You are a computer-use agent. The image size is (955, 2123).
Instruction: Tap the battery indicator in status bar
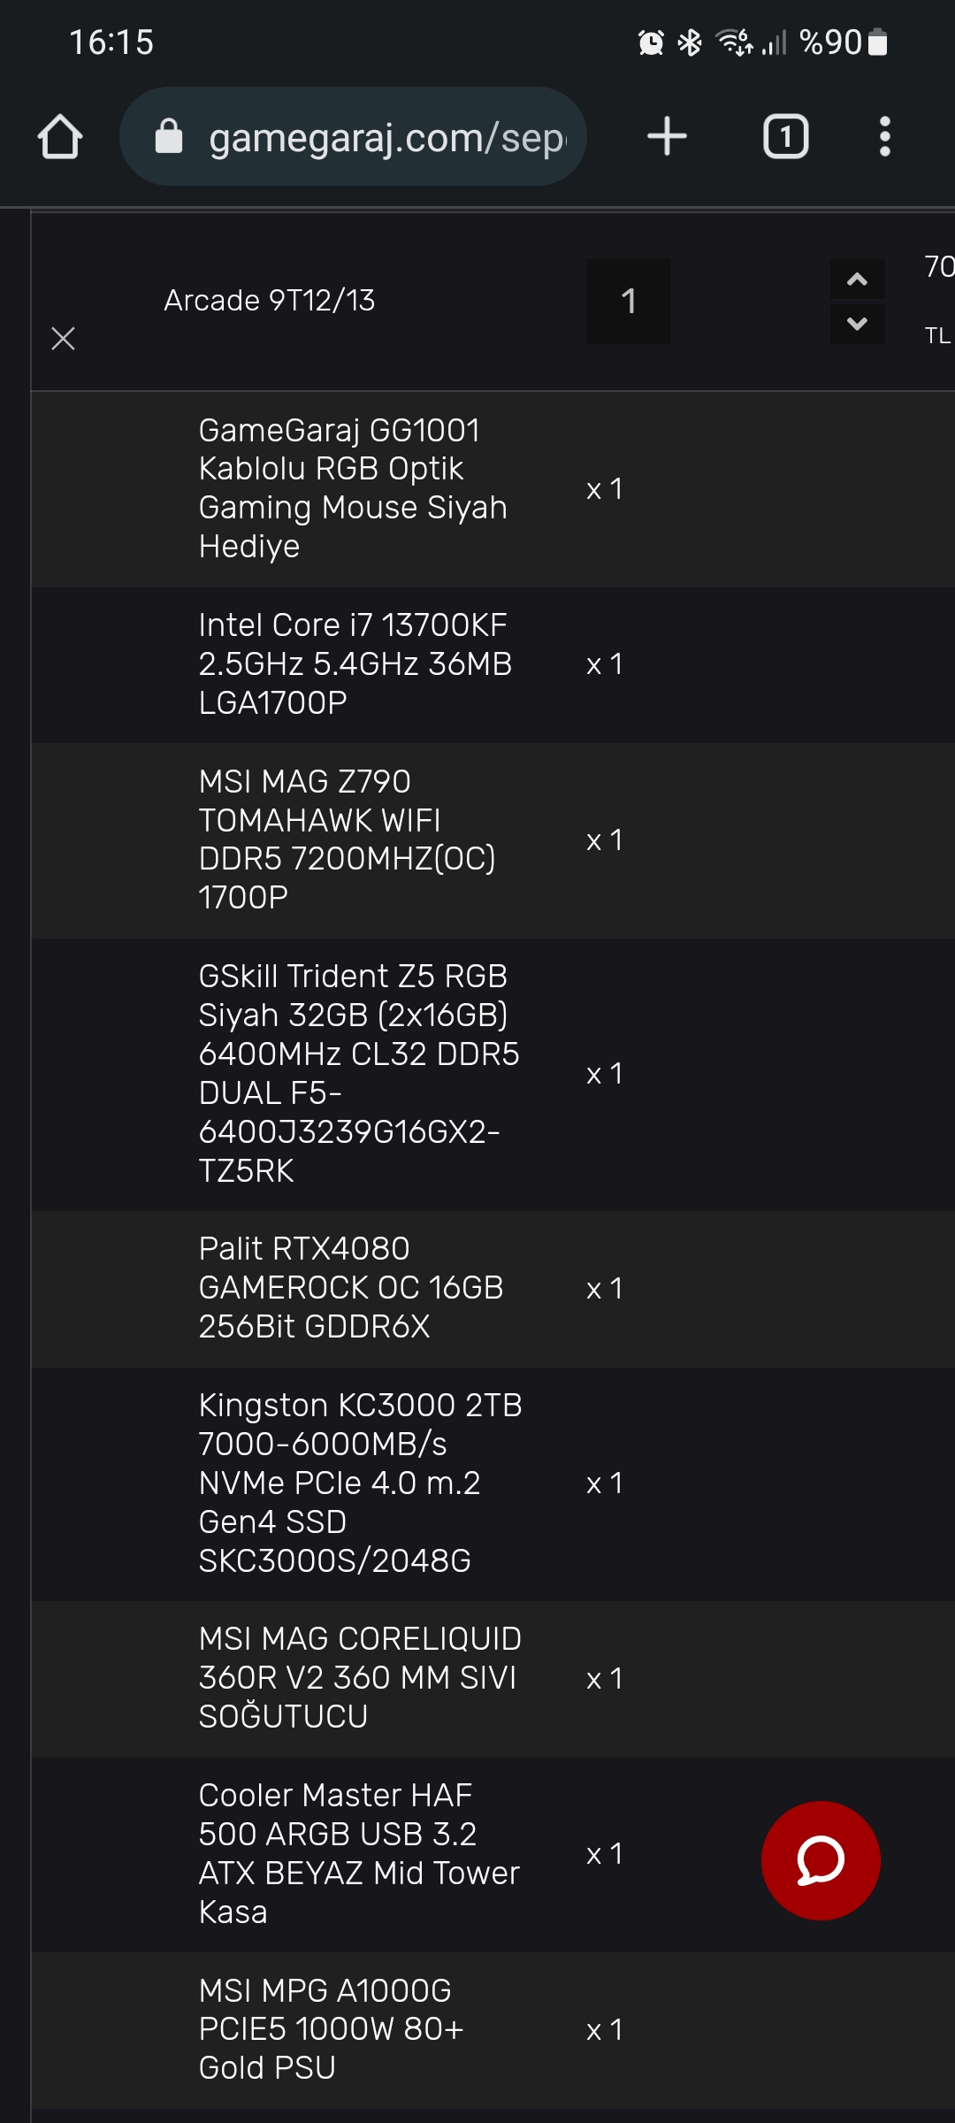[877, 42]
